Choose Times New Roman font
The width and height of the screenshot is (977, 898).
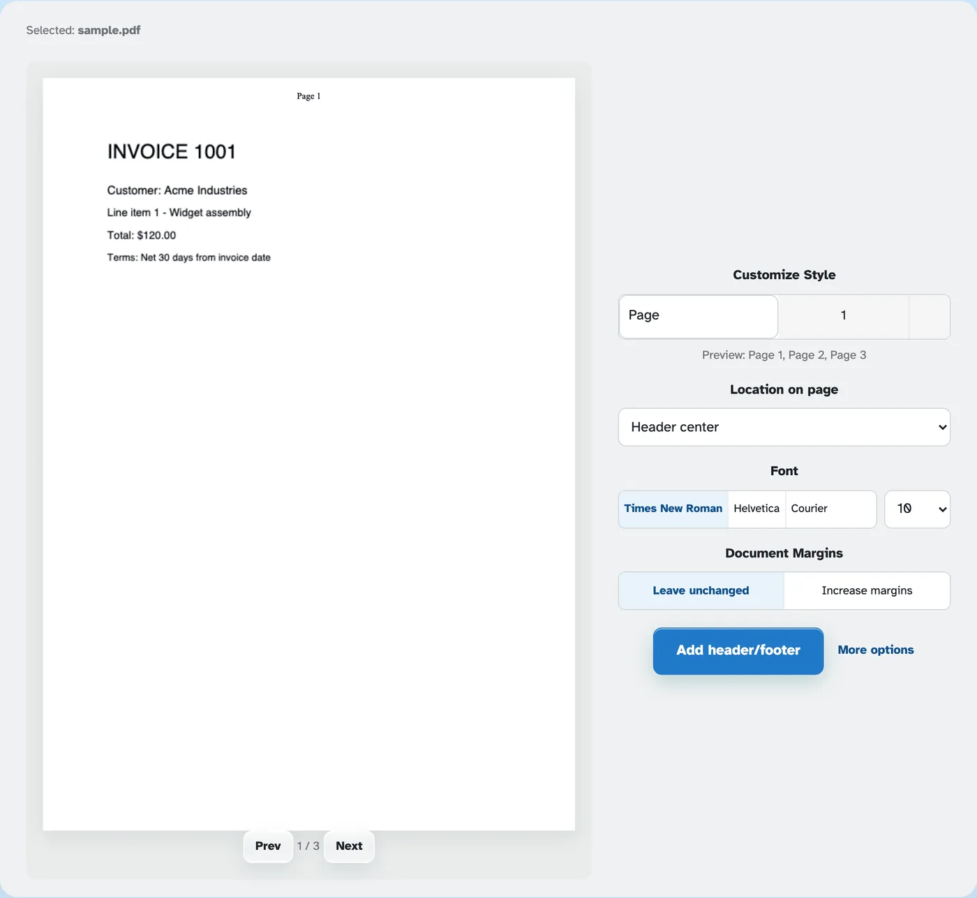[x=673, y=509]
